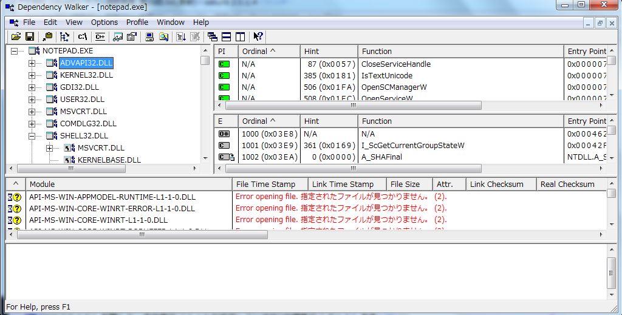Open the Options menu
The image size is (622, 315).
[x=104, y=22]
